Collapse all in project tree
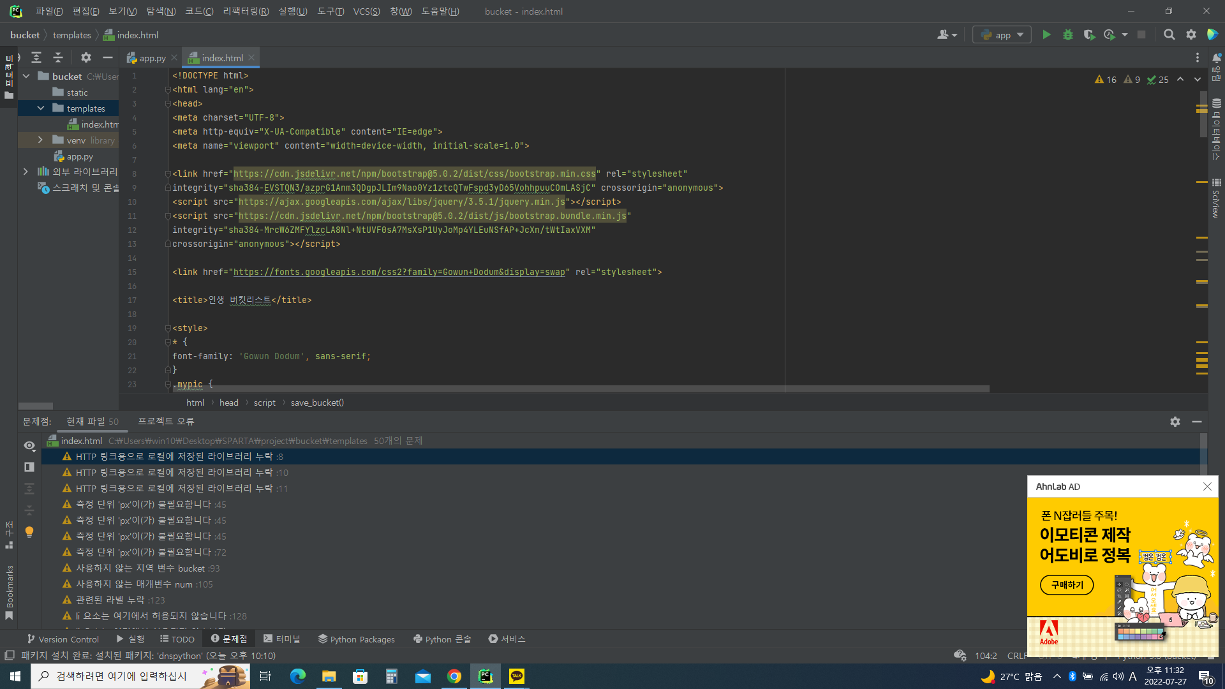The height and width of the screenshot is (689, 1225). 58,57
